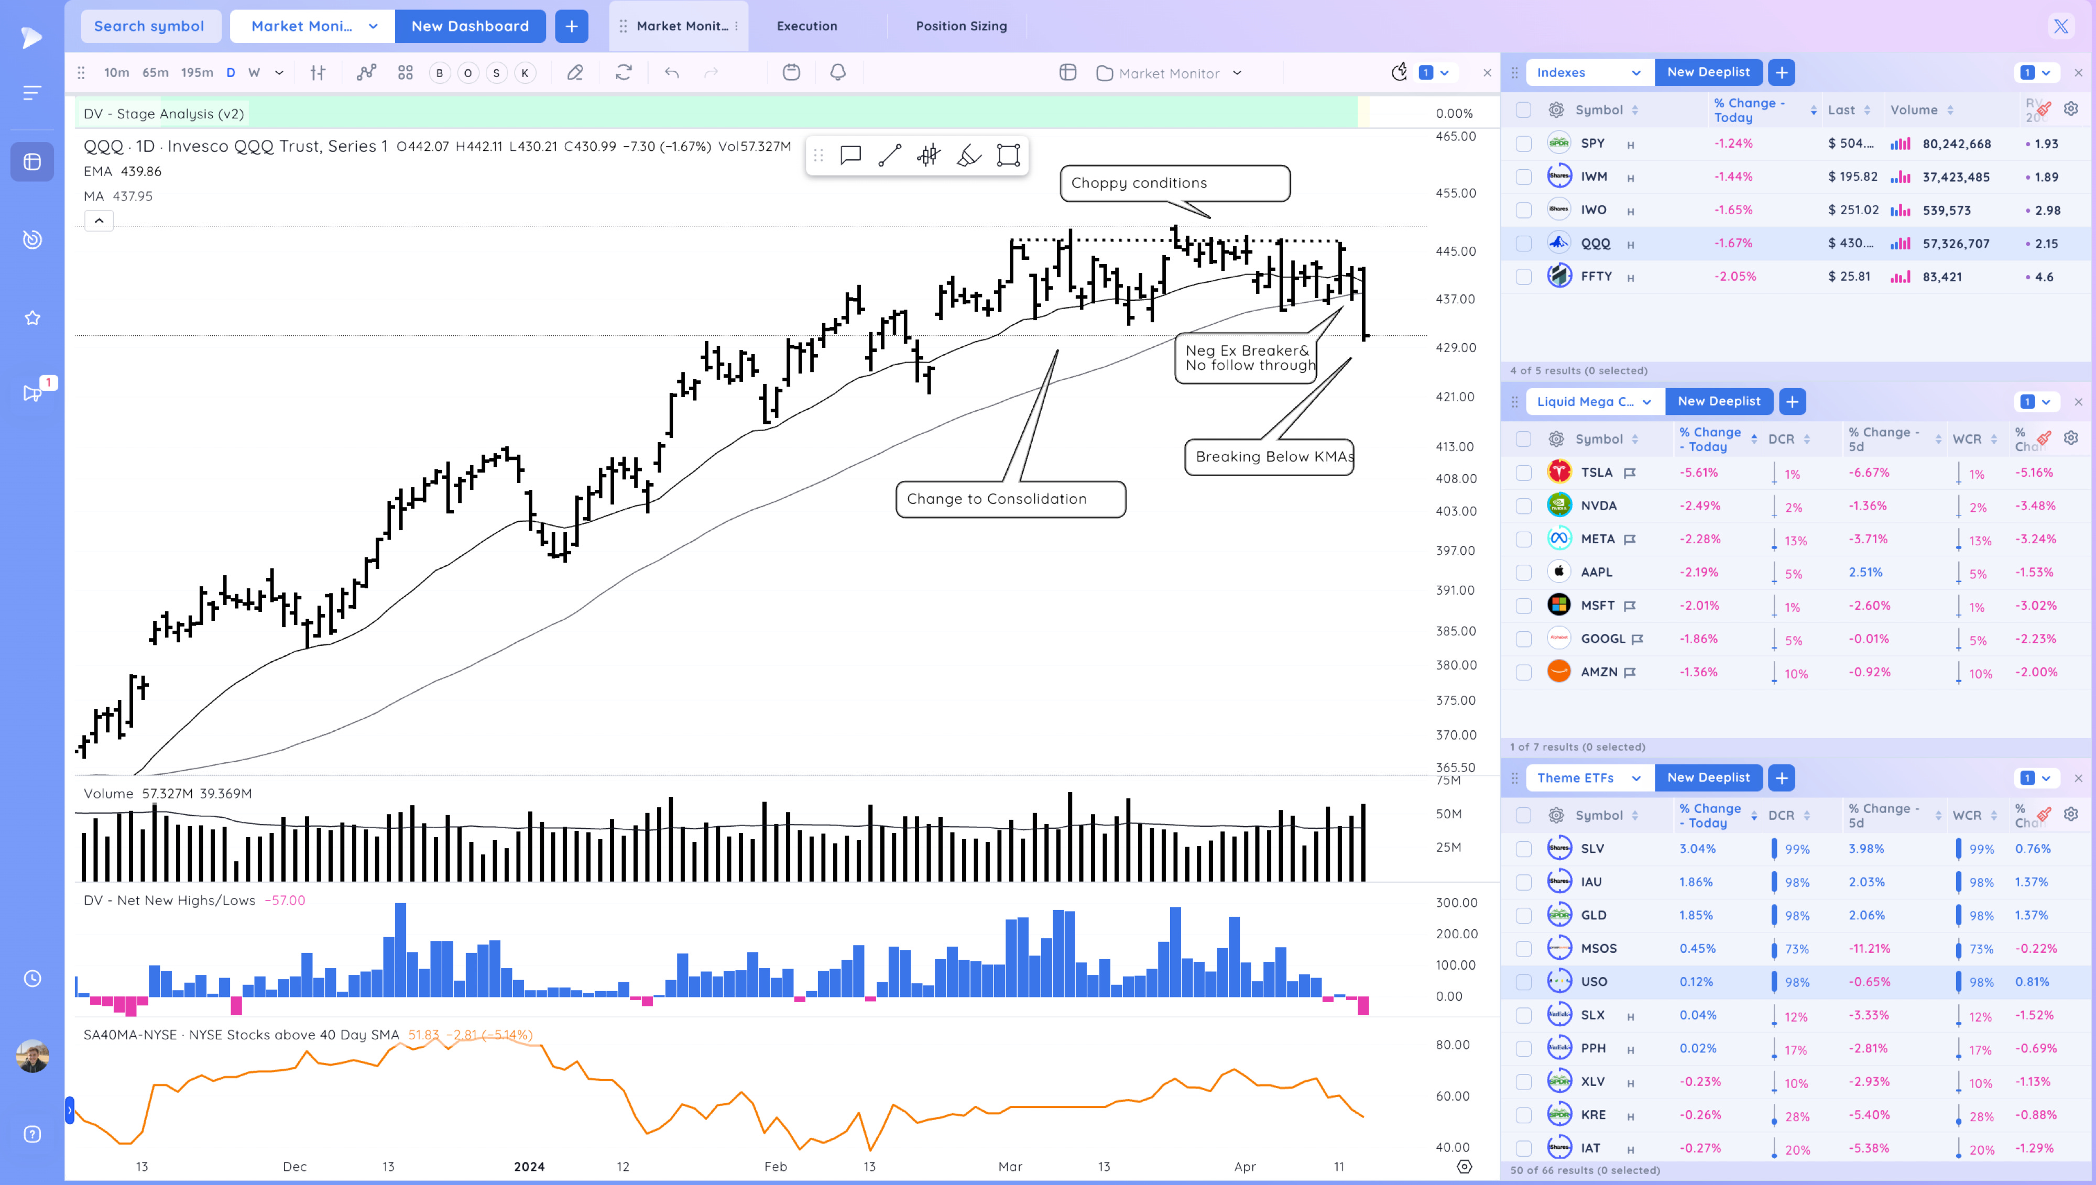Select the trend line drawing tool

coord(890,155)
